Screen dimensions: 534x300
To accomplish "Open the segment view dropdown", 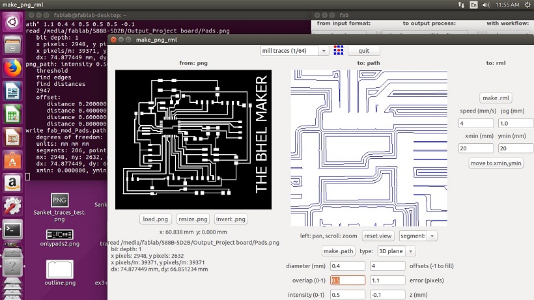I will click(418, 236).
